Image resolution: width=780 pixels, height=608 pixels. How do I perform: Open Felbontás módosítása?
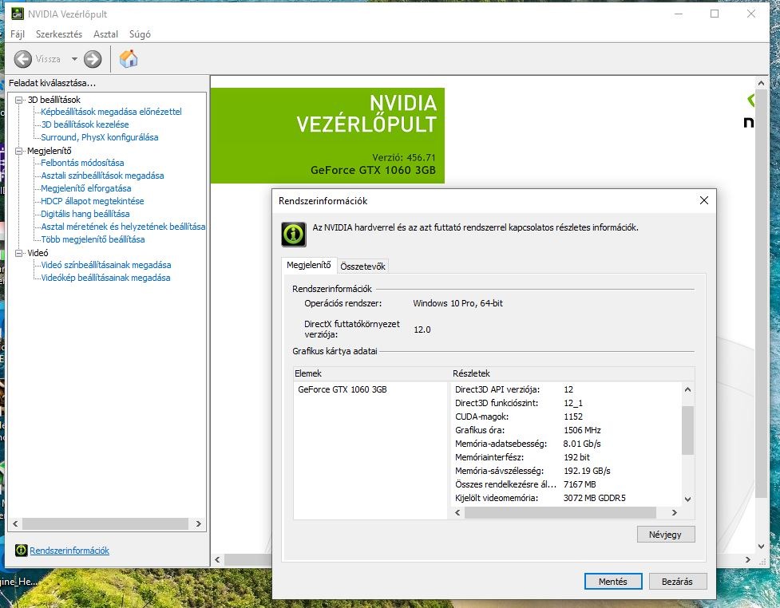click(x=82, y=163)
